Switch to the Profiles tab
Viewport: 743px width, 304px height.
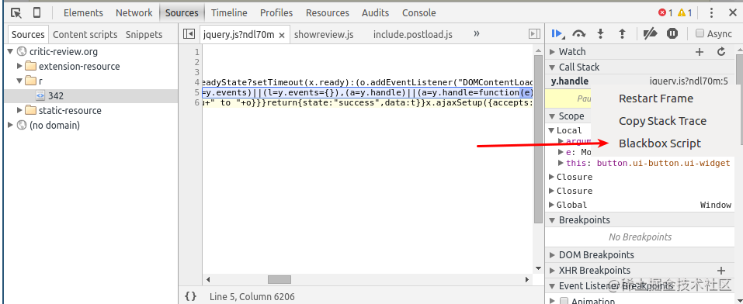click(x=276, y=12)
